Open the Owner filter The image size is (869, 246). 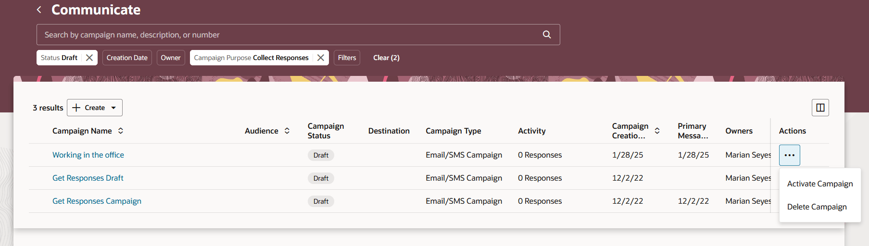[x=171, y=58]
